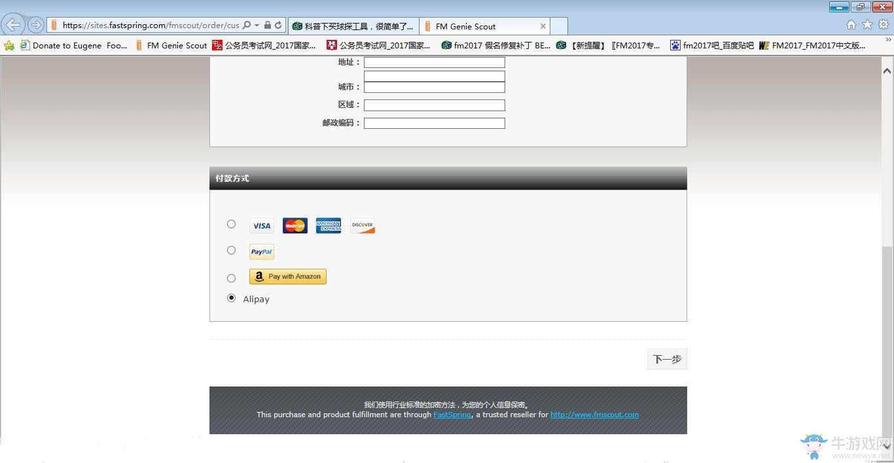Open the http://www.fmscout.com link
Viewport: 894px width, 463px height.
pyautogui.click(x=594, y=415)
